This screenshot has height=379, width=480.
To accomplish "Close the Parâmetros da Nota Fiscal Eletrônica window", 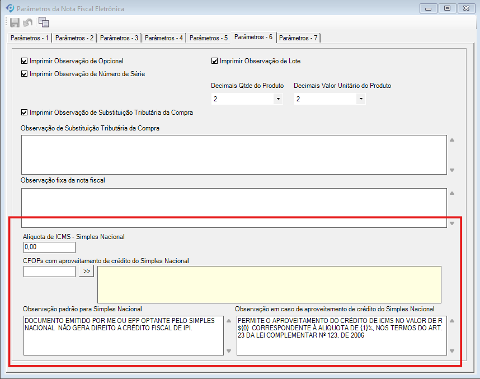I will pos(466,8).
